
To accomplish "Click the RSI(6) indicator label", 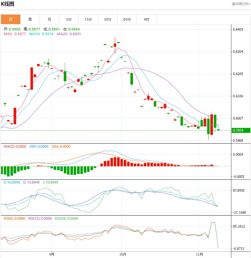I will pos(14,218).
